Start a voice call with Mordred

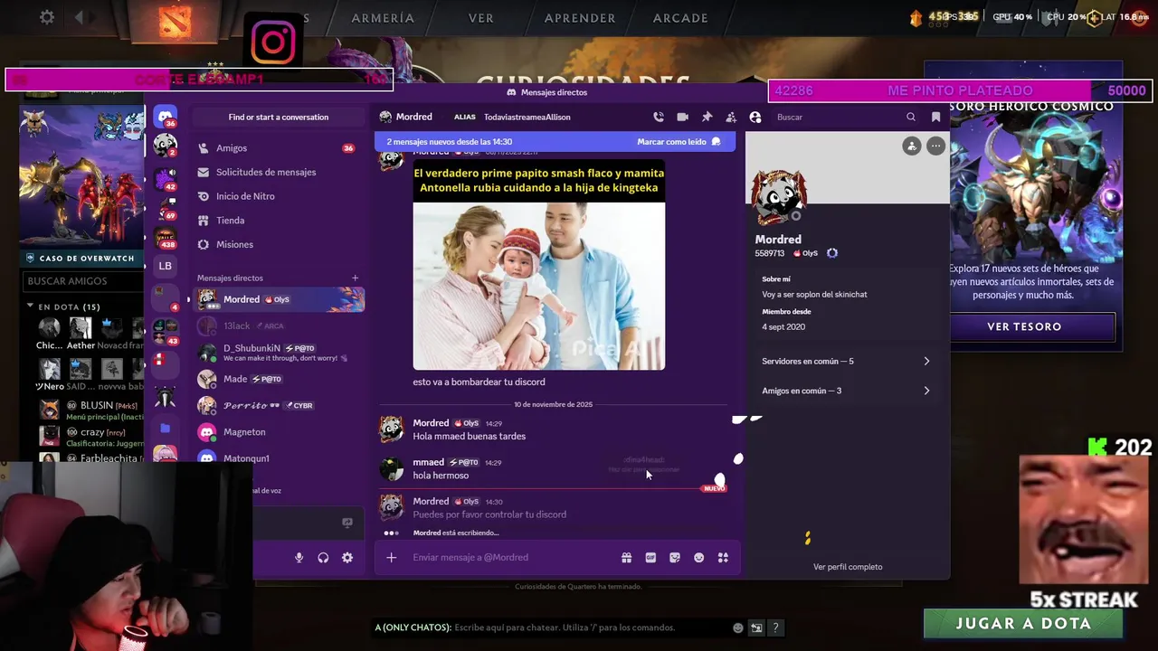[x=659, y=117]
